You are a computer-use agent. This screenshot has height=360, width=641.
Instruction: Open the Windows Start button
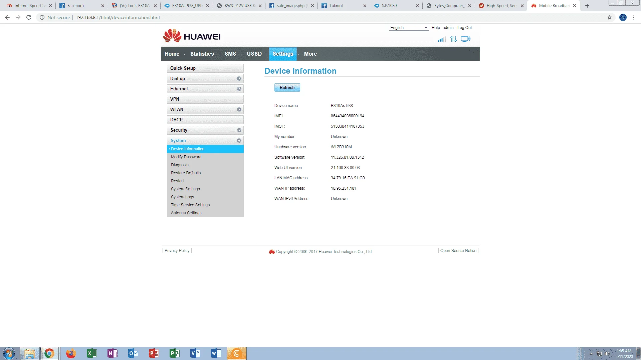pyautogui.click(x=9, y=353)
